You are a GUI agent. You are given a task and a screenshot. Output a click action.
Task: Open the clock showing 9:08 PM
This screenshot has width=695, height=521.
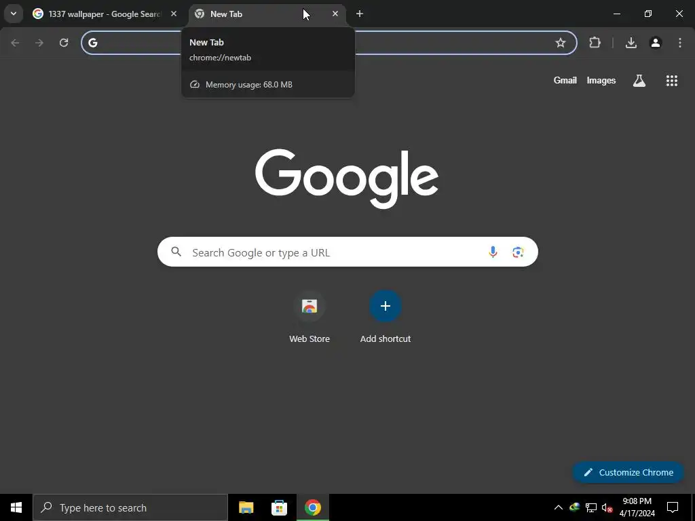click(x=637, y=507)
